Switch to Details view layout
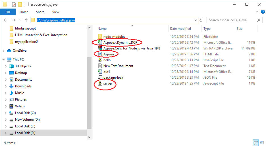Viewport: 266px width, 146px height. 256,143
